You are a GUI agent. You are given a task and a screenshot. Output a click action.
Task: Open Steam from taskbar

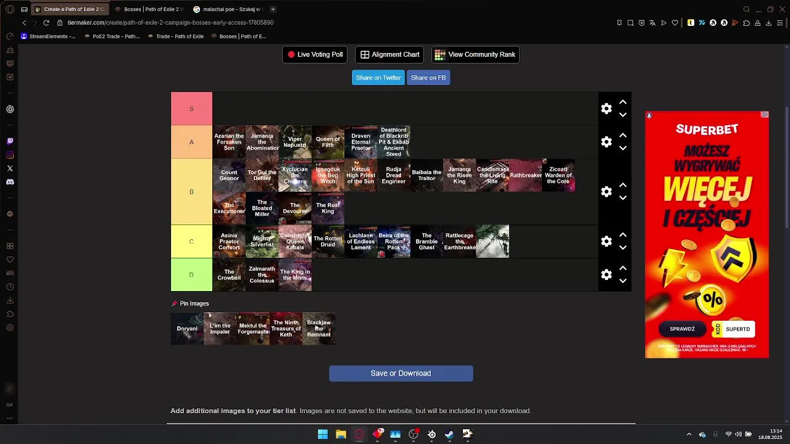pos(449,434)
